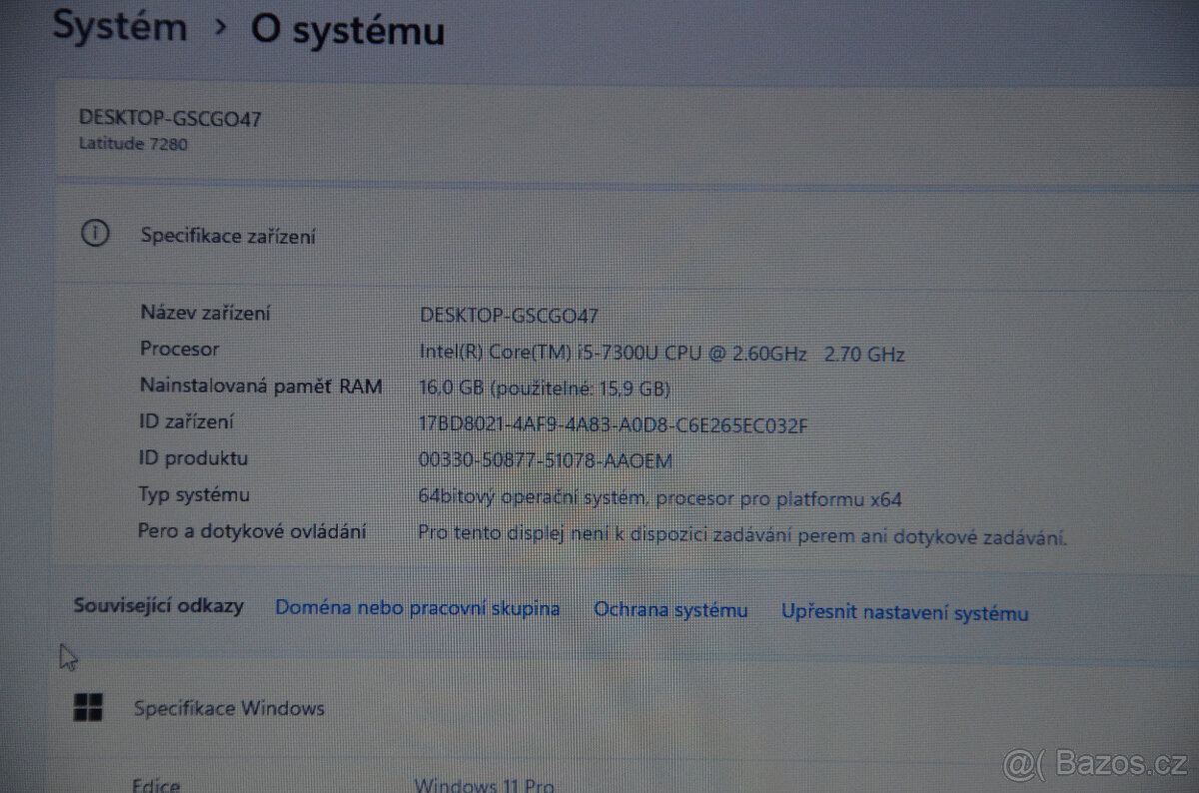Collapse the Specifikace zařízení section
This screenshot has width=1199, height=793.
pyautogui.click(x=227, y=237)
